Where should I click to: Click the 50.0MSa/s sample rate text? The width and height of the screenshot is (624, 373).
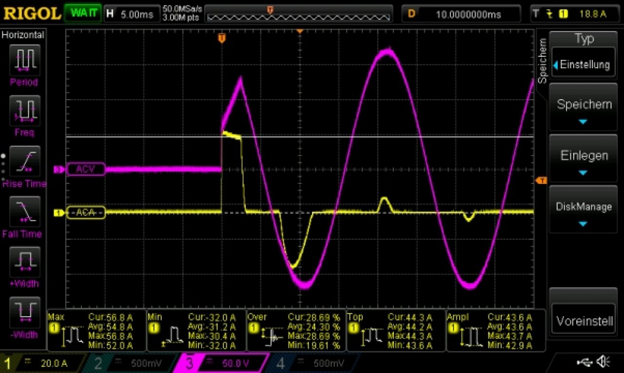click(182, 9)
